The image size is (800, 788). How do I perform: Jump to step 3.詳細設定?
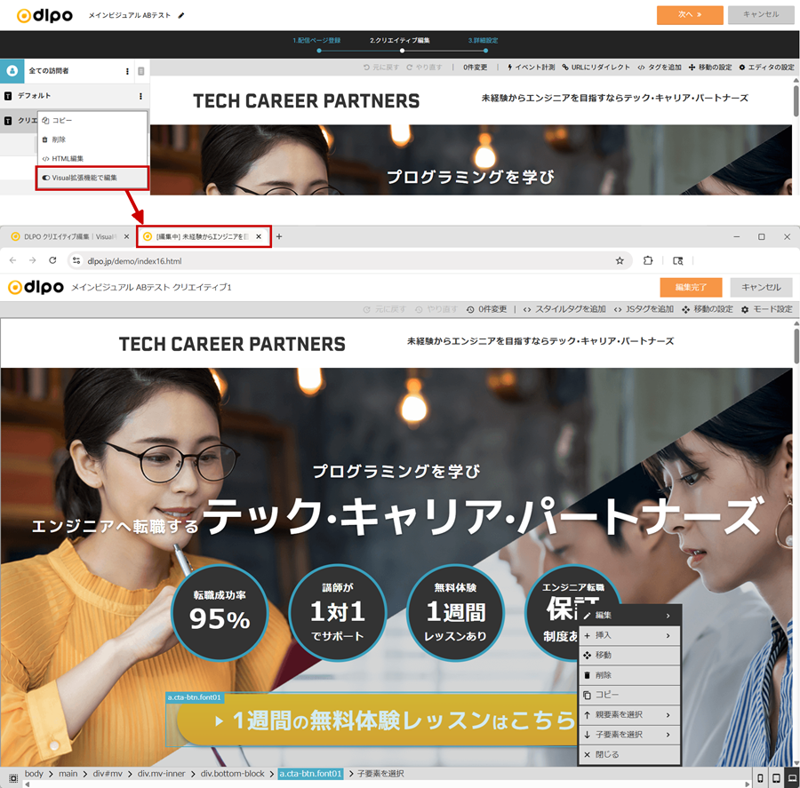(483, 40)
